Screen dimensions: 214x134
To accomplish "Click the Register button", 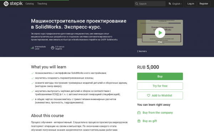I will [x=204, y=4].
